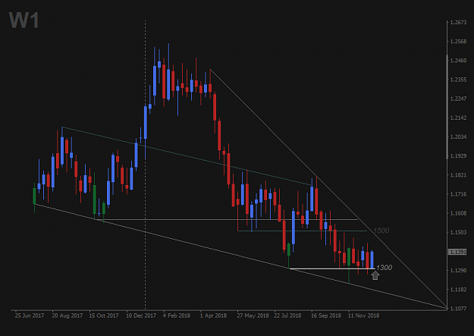474x336 pixels.
Task: Click the 1.2034 price axis value
Action: pyautogui.click(x=458, y=137)
